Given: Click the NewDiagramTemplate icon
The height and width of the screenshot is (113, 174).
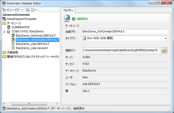Looking at the screenshot, I should [4, 19].
